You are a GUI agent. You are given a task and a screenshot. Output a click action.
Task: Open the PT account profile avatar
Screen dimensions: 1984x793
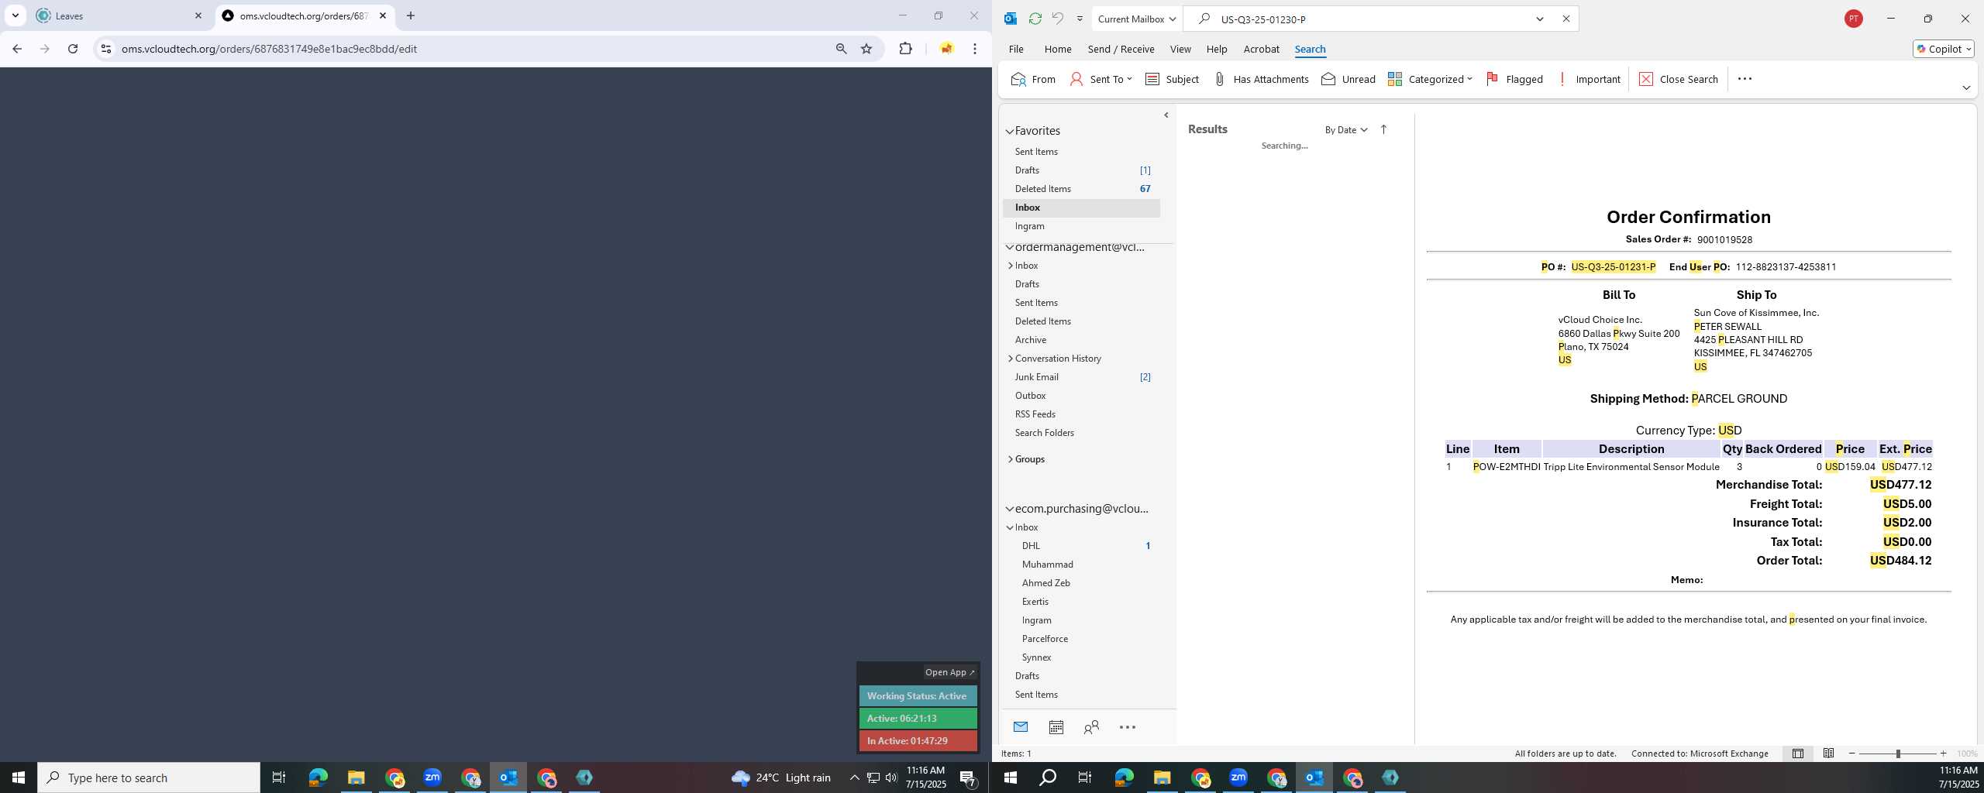[x=1853, y=19]
